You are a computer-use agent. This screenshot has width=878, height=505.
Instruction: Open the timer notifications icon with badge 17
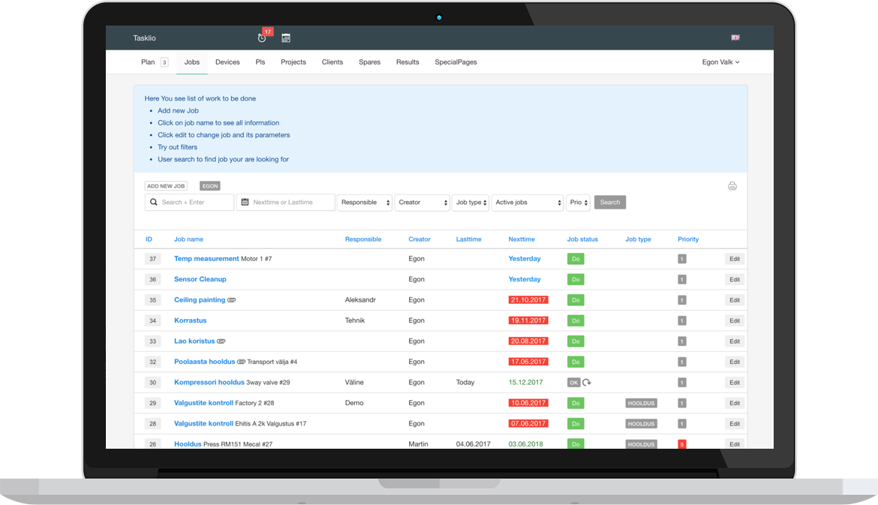click(262, 38)
